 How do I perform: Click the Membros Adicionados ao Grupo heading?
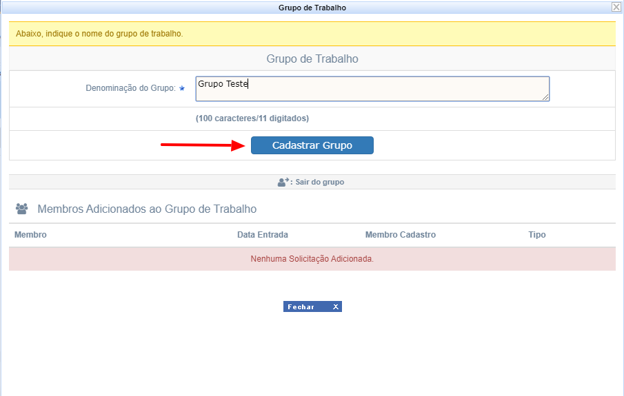tap(147, 209)
